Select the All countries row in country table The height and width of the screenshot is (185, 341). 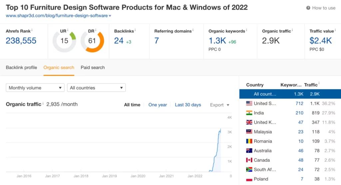pyautogui.click(x=290, y=94)
